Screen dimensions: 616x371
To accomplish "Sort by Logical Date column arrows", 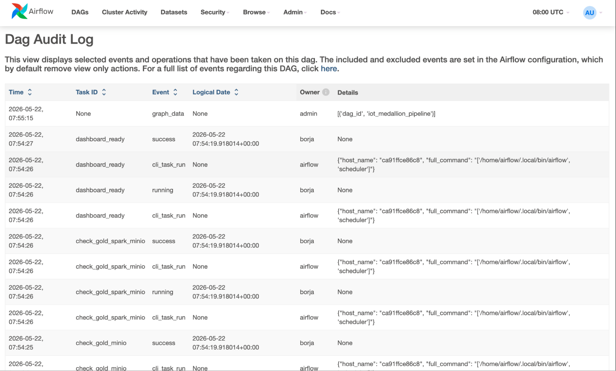I will (236, 92).
